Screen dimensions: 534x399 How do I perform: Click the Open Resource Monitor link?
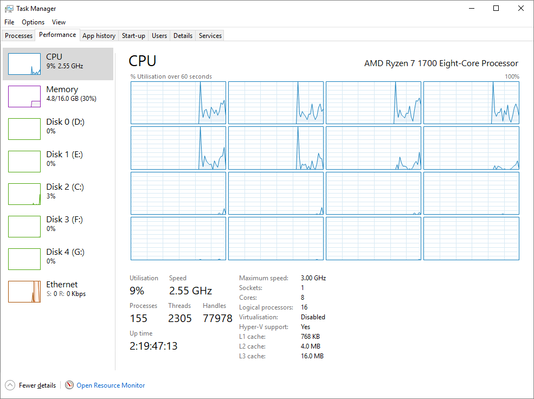(x=111, y=385)
